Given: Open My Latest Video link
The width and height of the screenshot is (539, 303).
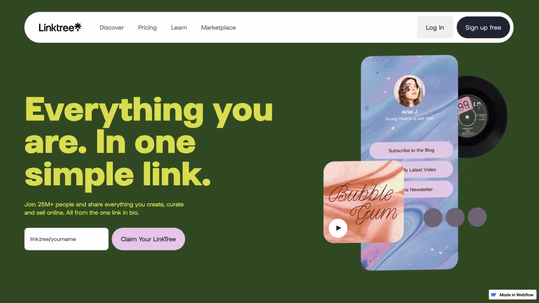Looking at the screenshot, I should click(x=428, y=170).
